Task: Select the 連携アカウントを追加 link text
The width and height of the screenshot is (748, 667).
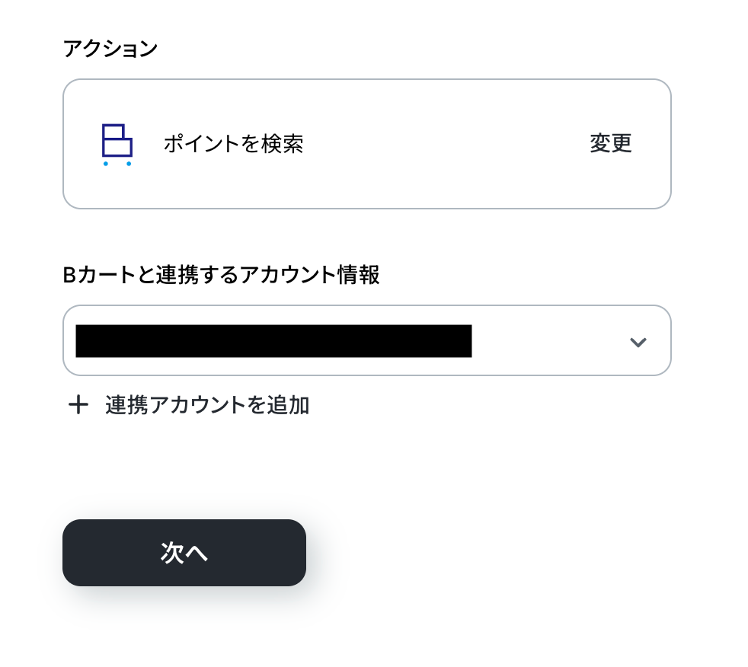Action: click(x=207, y=405)
